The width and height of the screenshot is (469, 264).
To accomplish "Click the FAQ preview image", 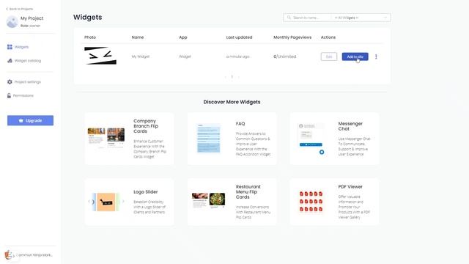I will pyautogui.click(x=208, y=138).
